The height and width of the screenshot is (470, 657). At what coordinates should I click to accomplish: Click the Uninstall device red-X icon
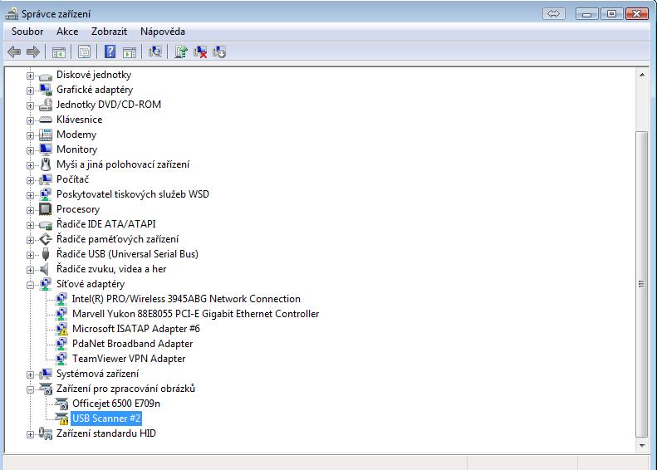(200, 52)
